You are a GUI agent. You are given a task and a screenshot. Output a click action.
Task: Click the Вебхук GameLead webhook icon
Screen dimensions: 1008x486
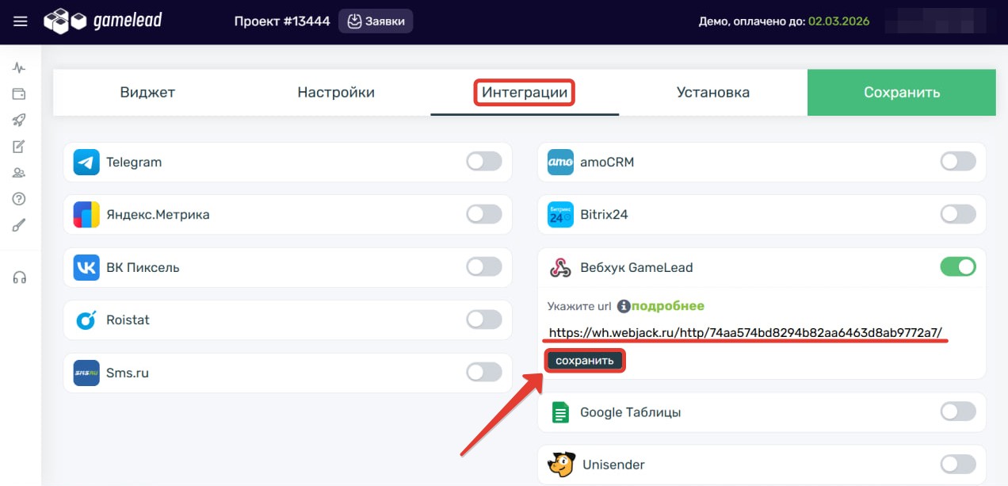coord(560,268)
